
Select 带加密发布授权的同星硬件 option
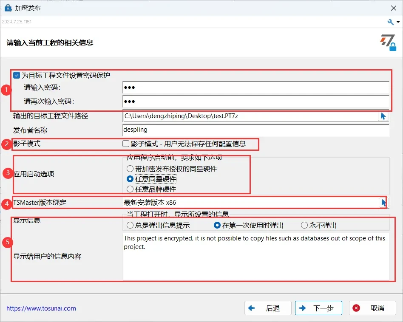pos(130,169)
